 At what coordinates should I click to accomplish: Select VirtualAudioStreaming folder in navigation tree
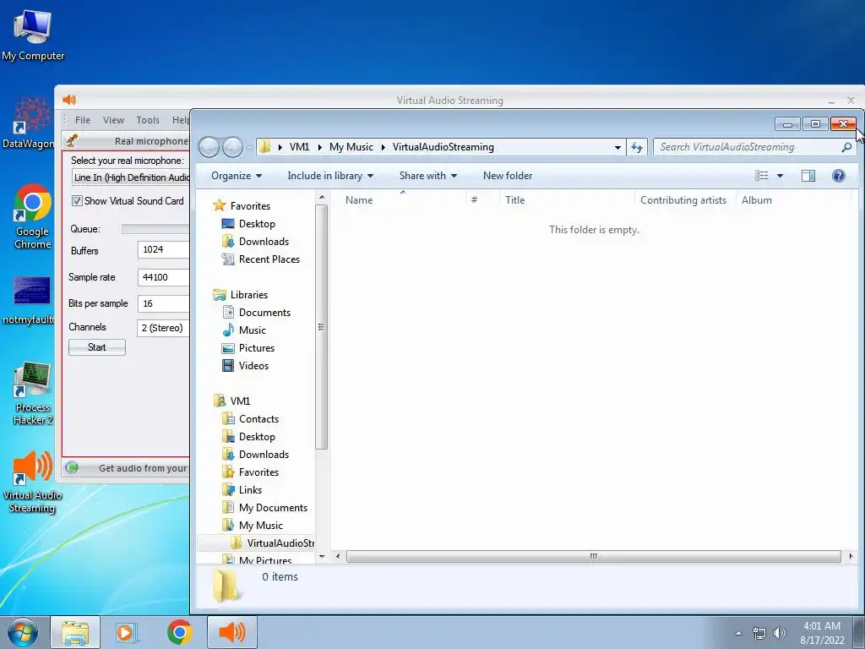tap(273, 543)
